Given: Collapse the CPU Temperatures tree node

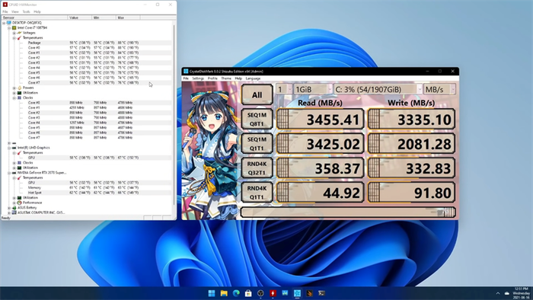Looking at the screenshot, I should 14,38.
